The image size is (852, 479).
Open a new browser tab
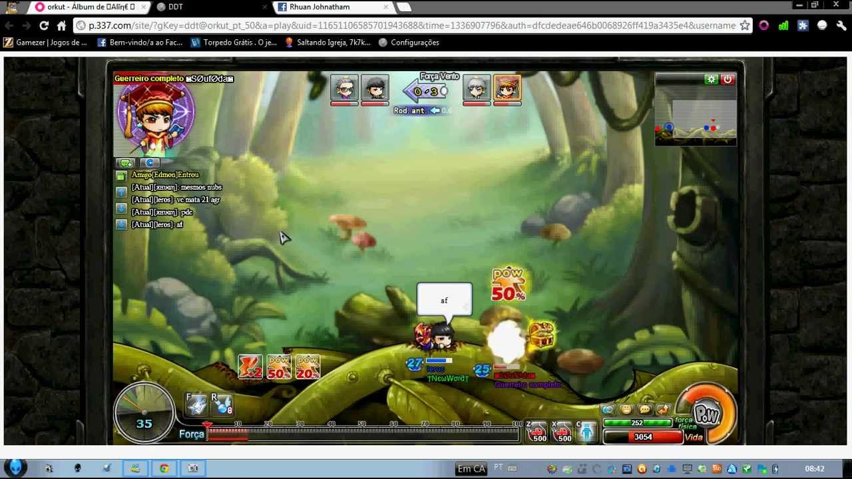coord(404,7)
